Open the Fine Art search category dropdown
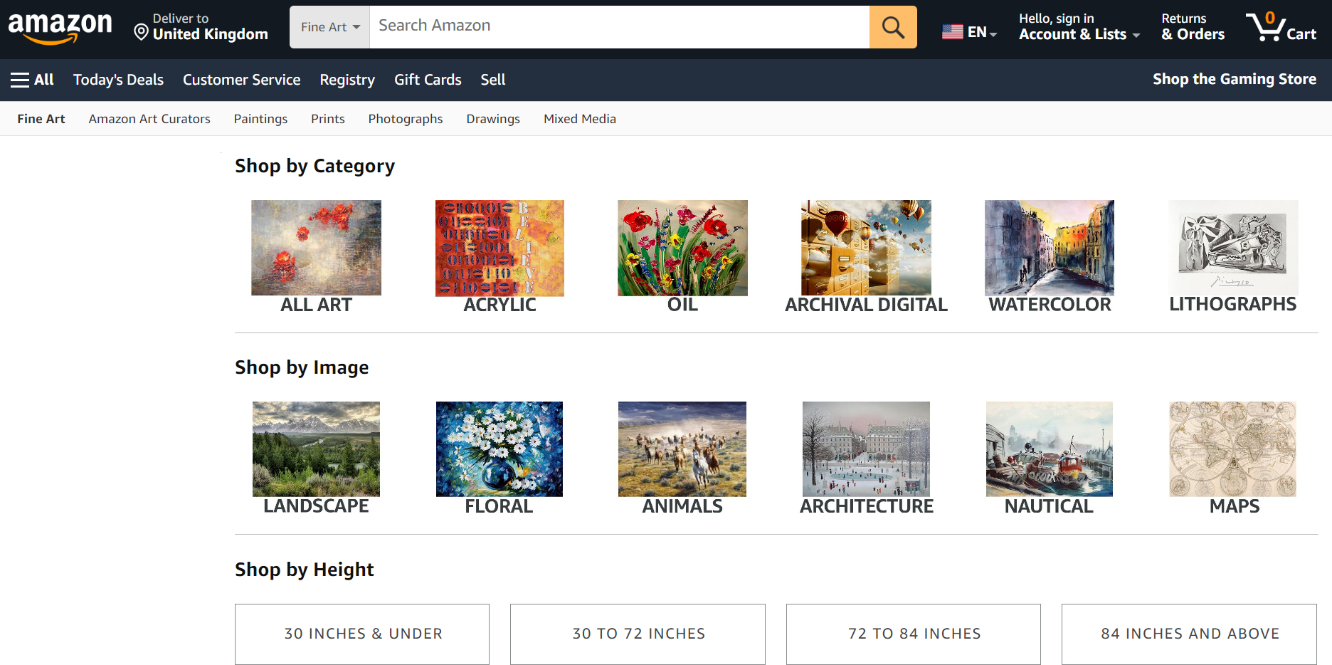The image size is (1332, 665). (329, 27)
